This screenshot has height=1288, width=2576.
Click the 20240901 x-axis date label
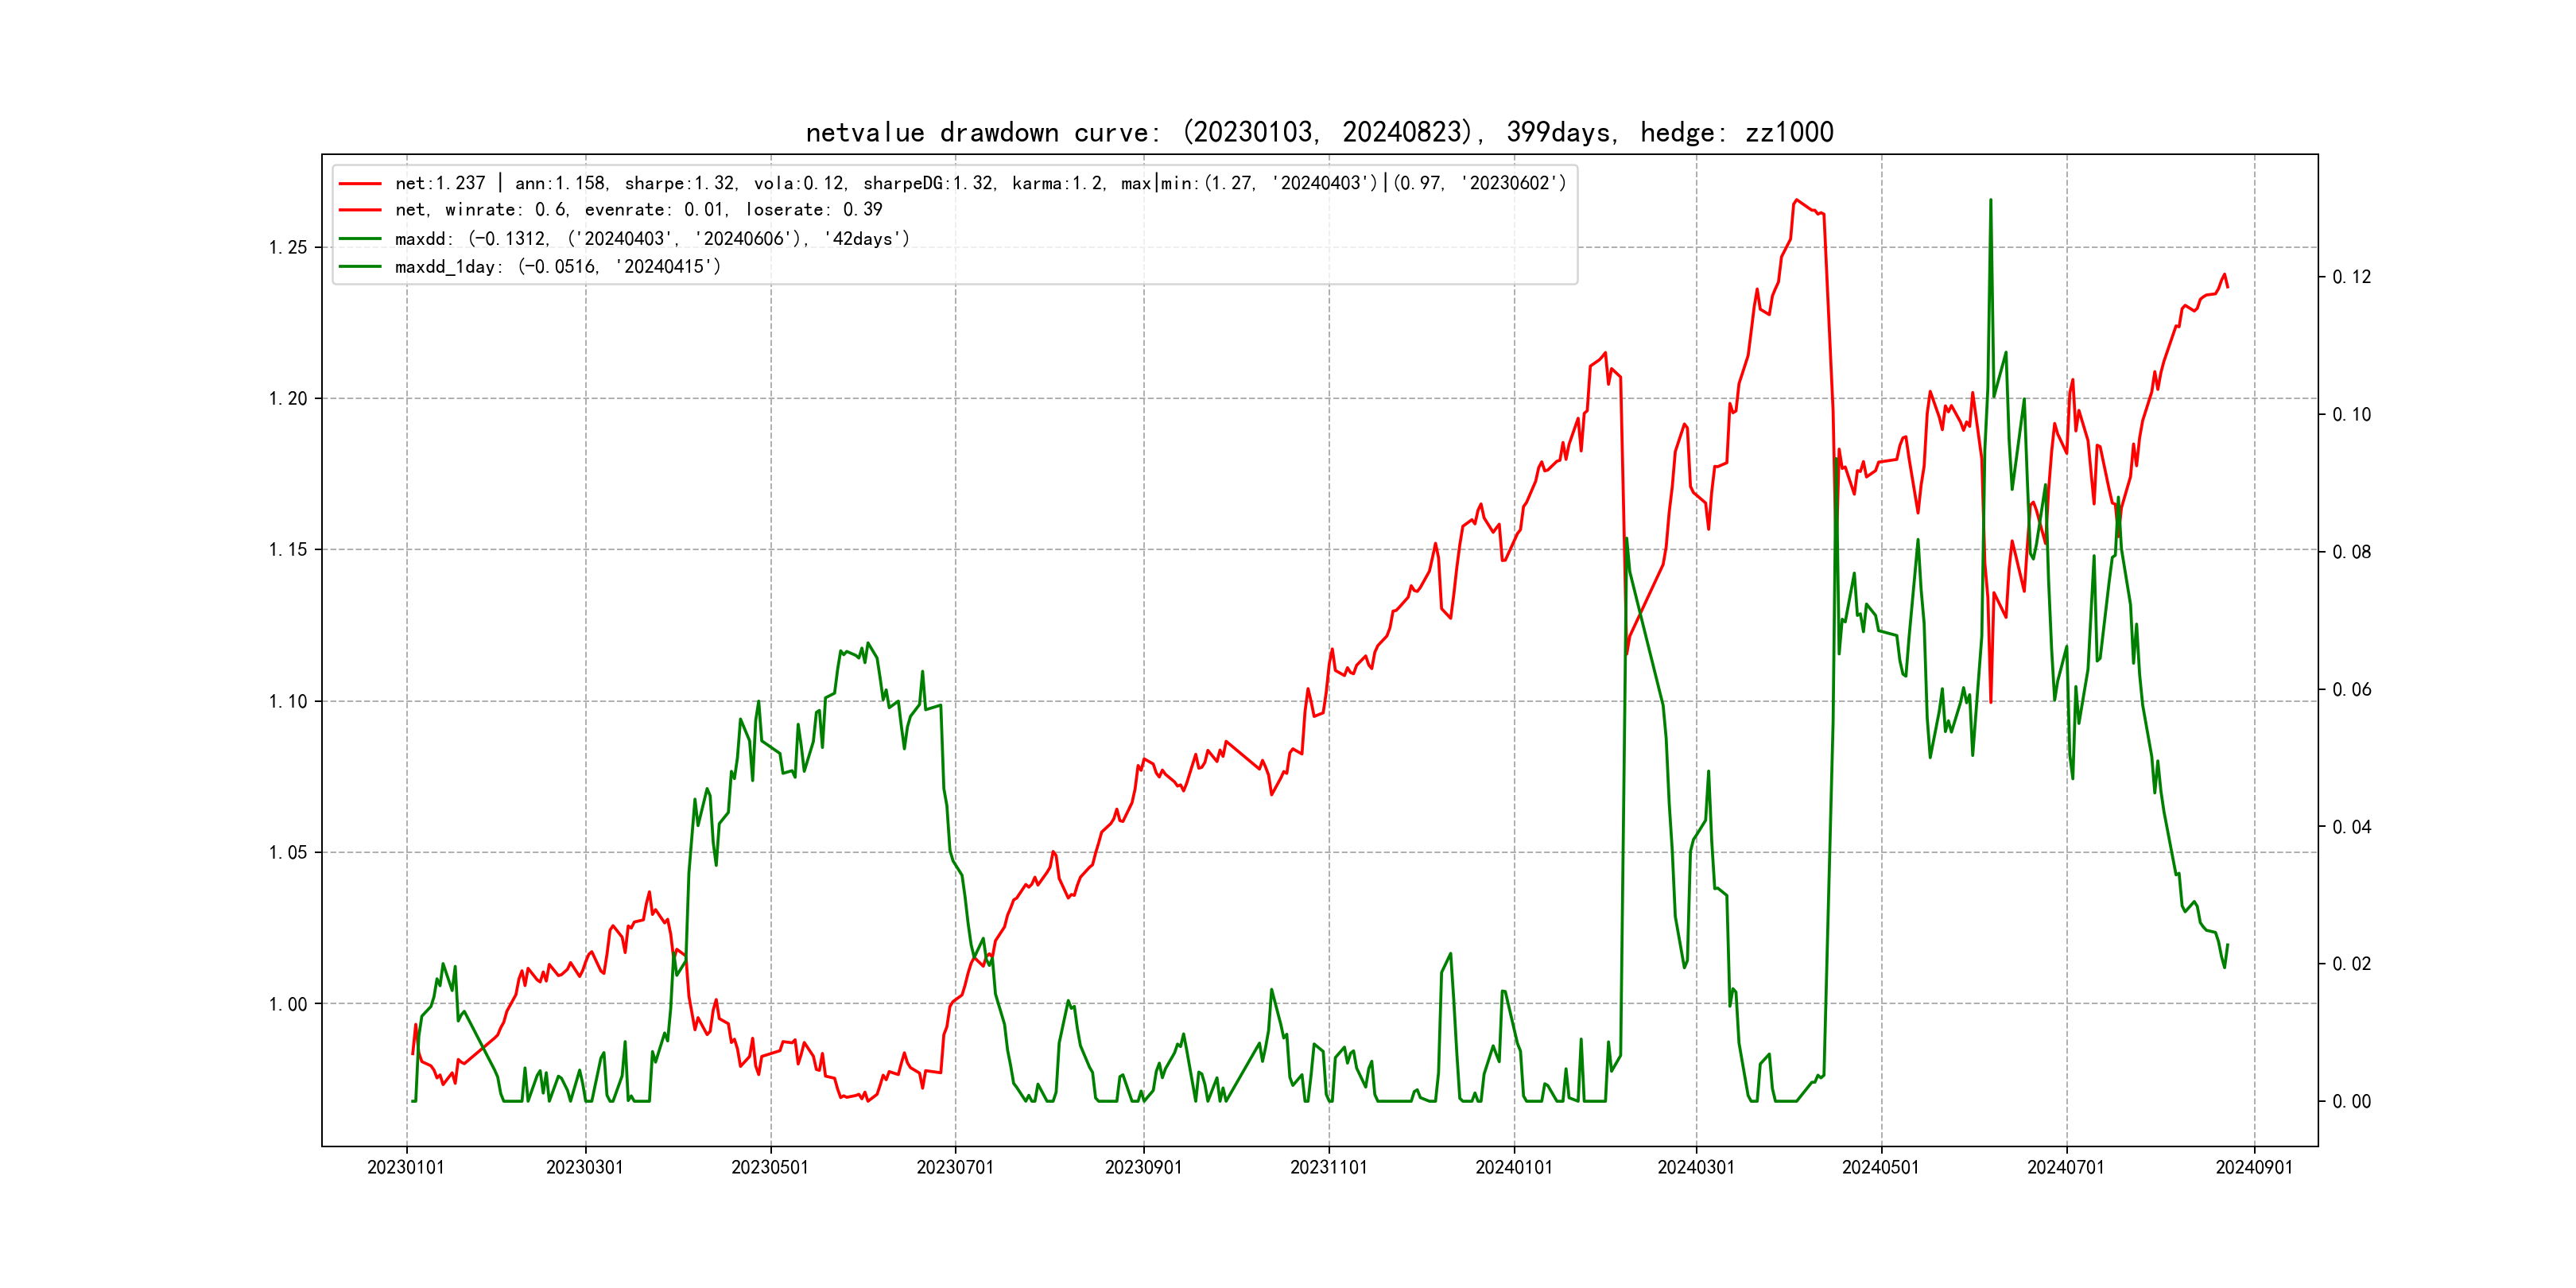point(2254,1167)
